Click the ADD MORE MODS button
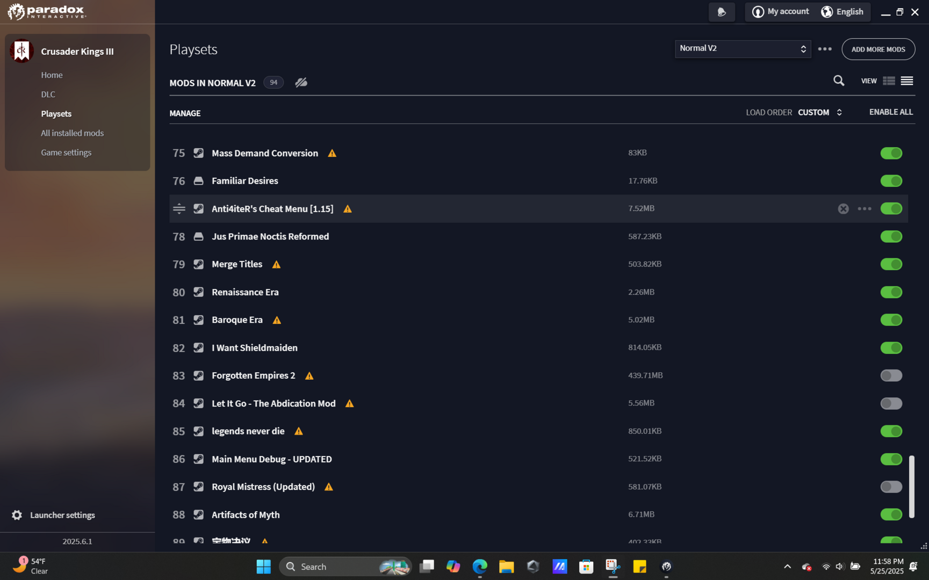Image resolution: width=929 pixels, height=580 pixels. 878,49
